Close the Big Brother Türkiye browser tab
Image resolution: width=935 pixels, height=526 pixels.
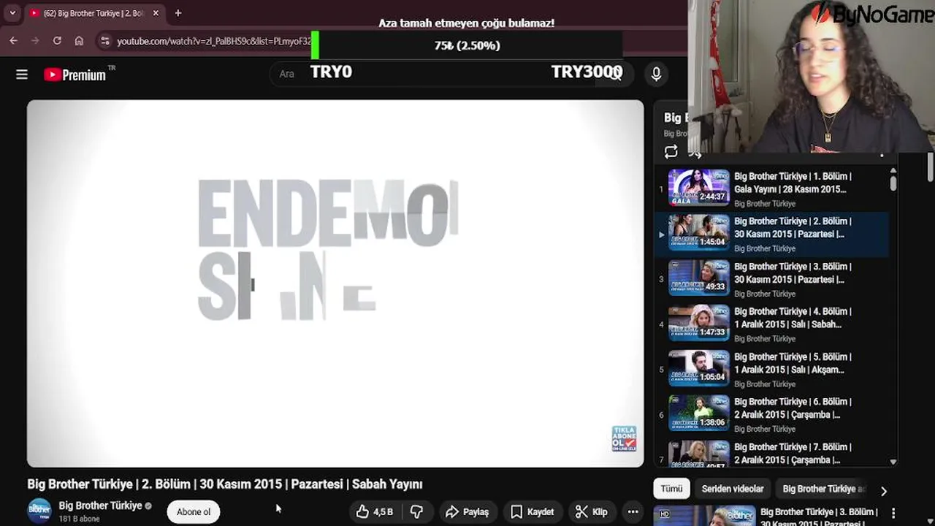(156, 13)
